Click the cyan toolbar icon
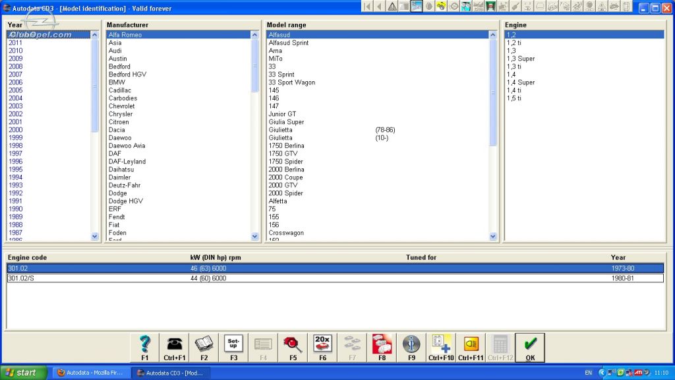Screen dimensions: 675x380 pos(466,7)
